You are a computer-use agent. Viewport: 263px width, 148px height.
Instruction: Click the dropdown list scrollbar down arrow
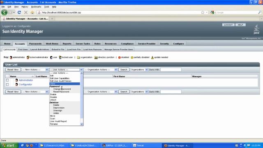[x=81, y=124]
